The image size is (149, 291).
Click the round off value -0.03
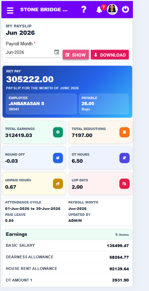[x=12, y=161]
